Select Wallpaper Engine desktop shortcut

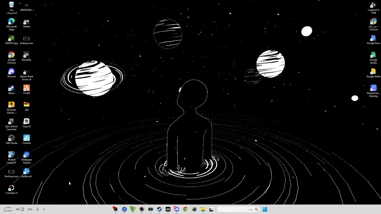click(x=26, y=158)
